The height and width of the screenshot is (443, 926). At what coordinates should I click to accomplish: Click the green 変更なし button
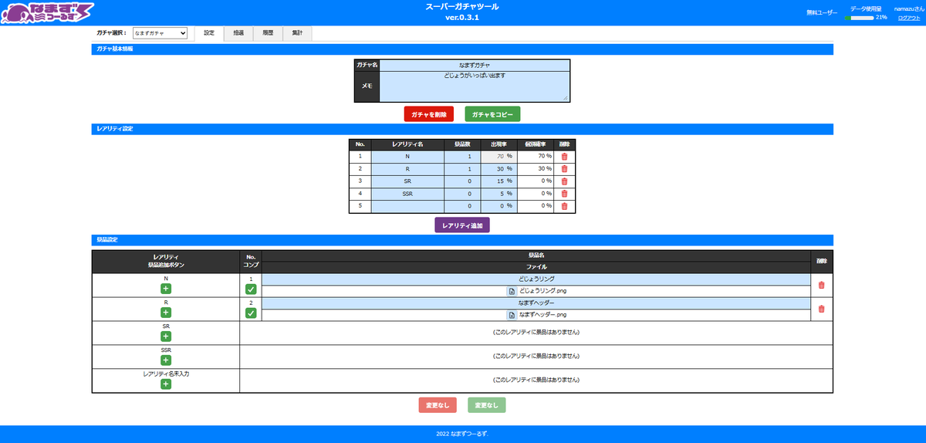pyautogui.click(x=487, y=405)
